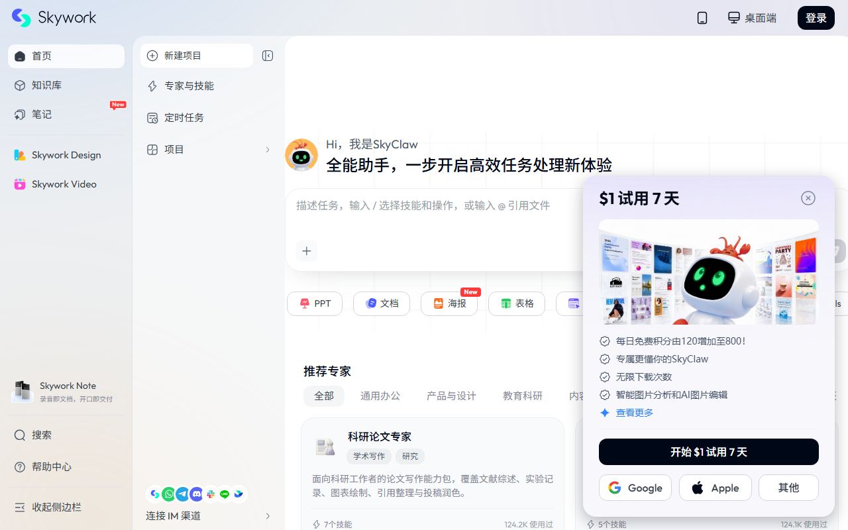848x530 pixels.
Task: Toggle the panel collapse icon beside 新建项目
Action: pos(268,56)
